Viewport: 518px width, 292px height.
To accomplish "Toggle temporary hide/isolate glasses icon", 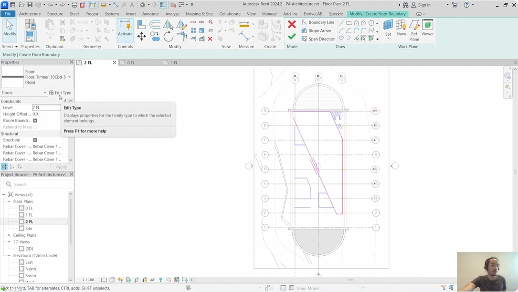I will pyautogui.click(x=152, y=280).
